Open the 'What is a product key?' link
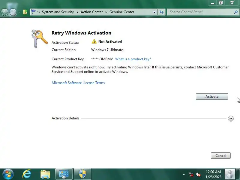This screenshot has width=240, height=180. 133,59
